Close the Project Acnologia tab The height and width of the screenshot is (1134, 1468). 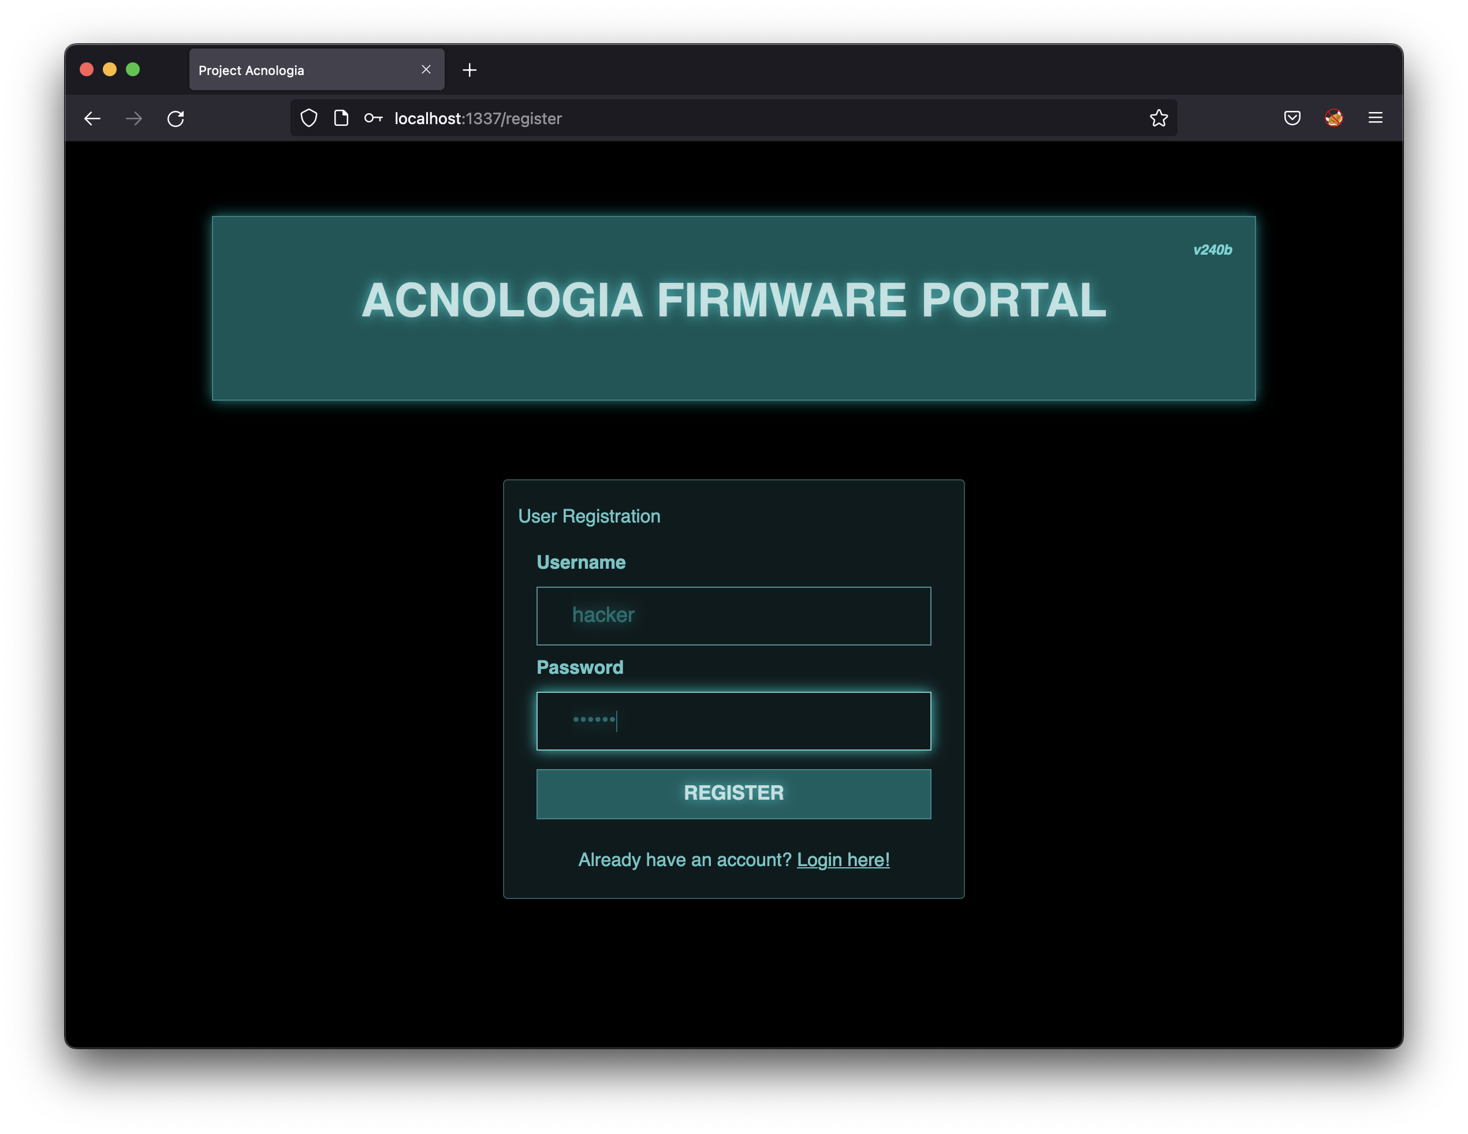pyautogui.click(x=426, y=69)
